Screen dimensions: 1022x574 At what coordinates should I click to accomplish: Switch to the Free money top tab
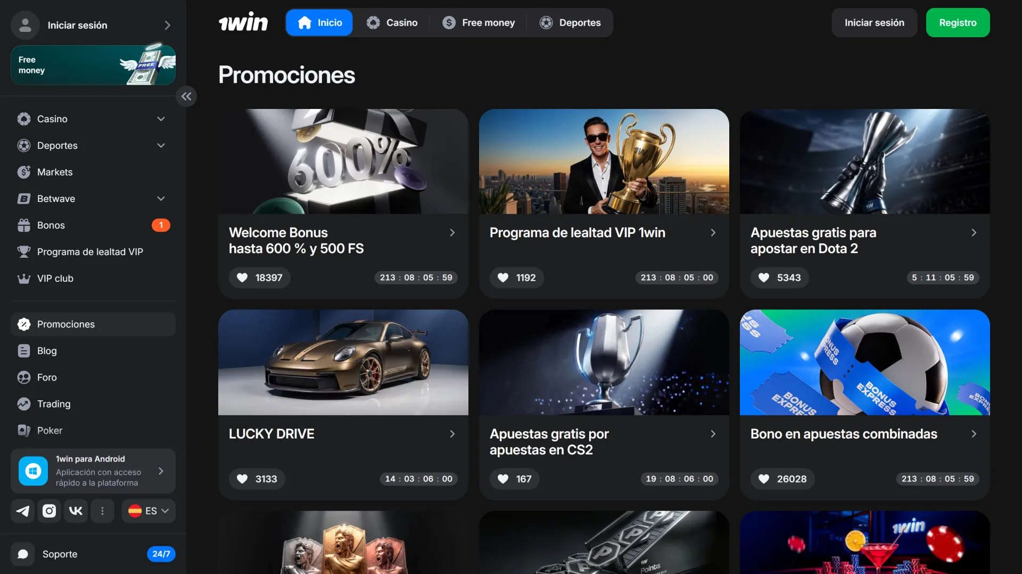point(479,22)
